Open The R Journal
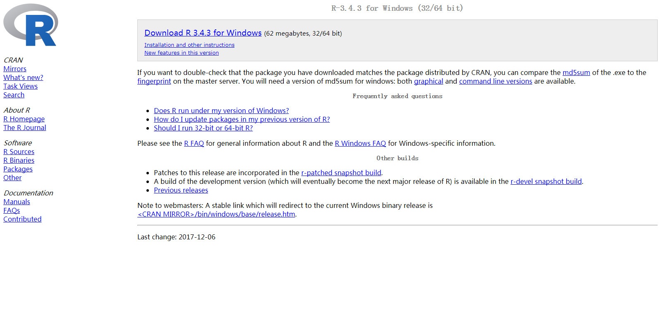This screenshot has width=661, height=335. [25, 128]
